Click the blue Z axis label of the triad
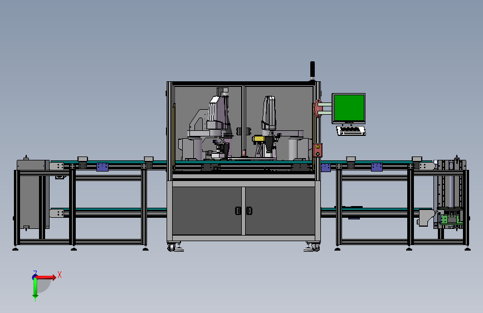 (35, 273)
